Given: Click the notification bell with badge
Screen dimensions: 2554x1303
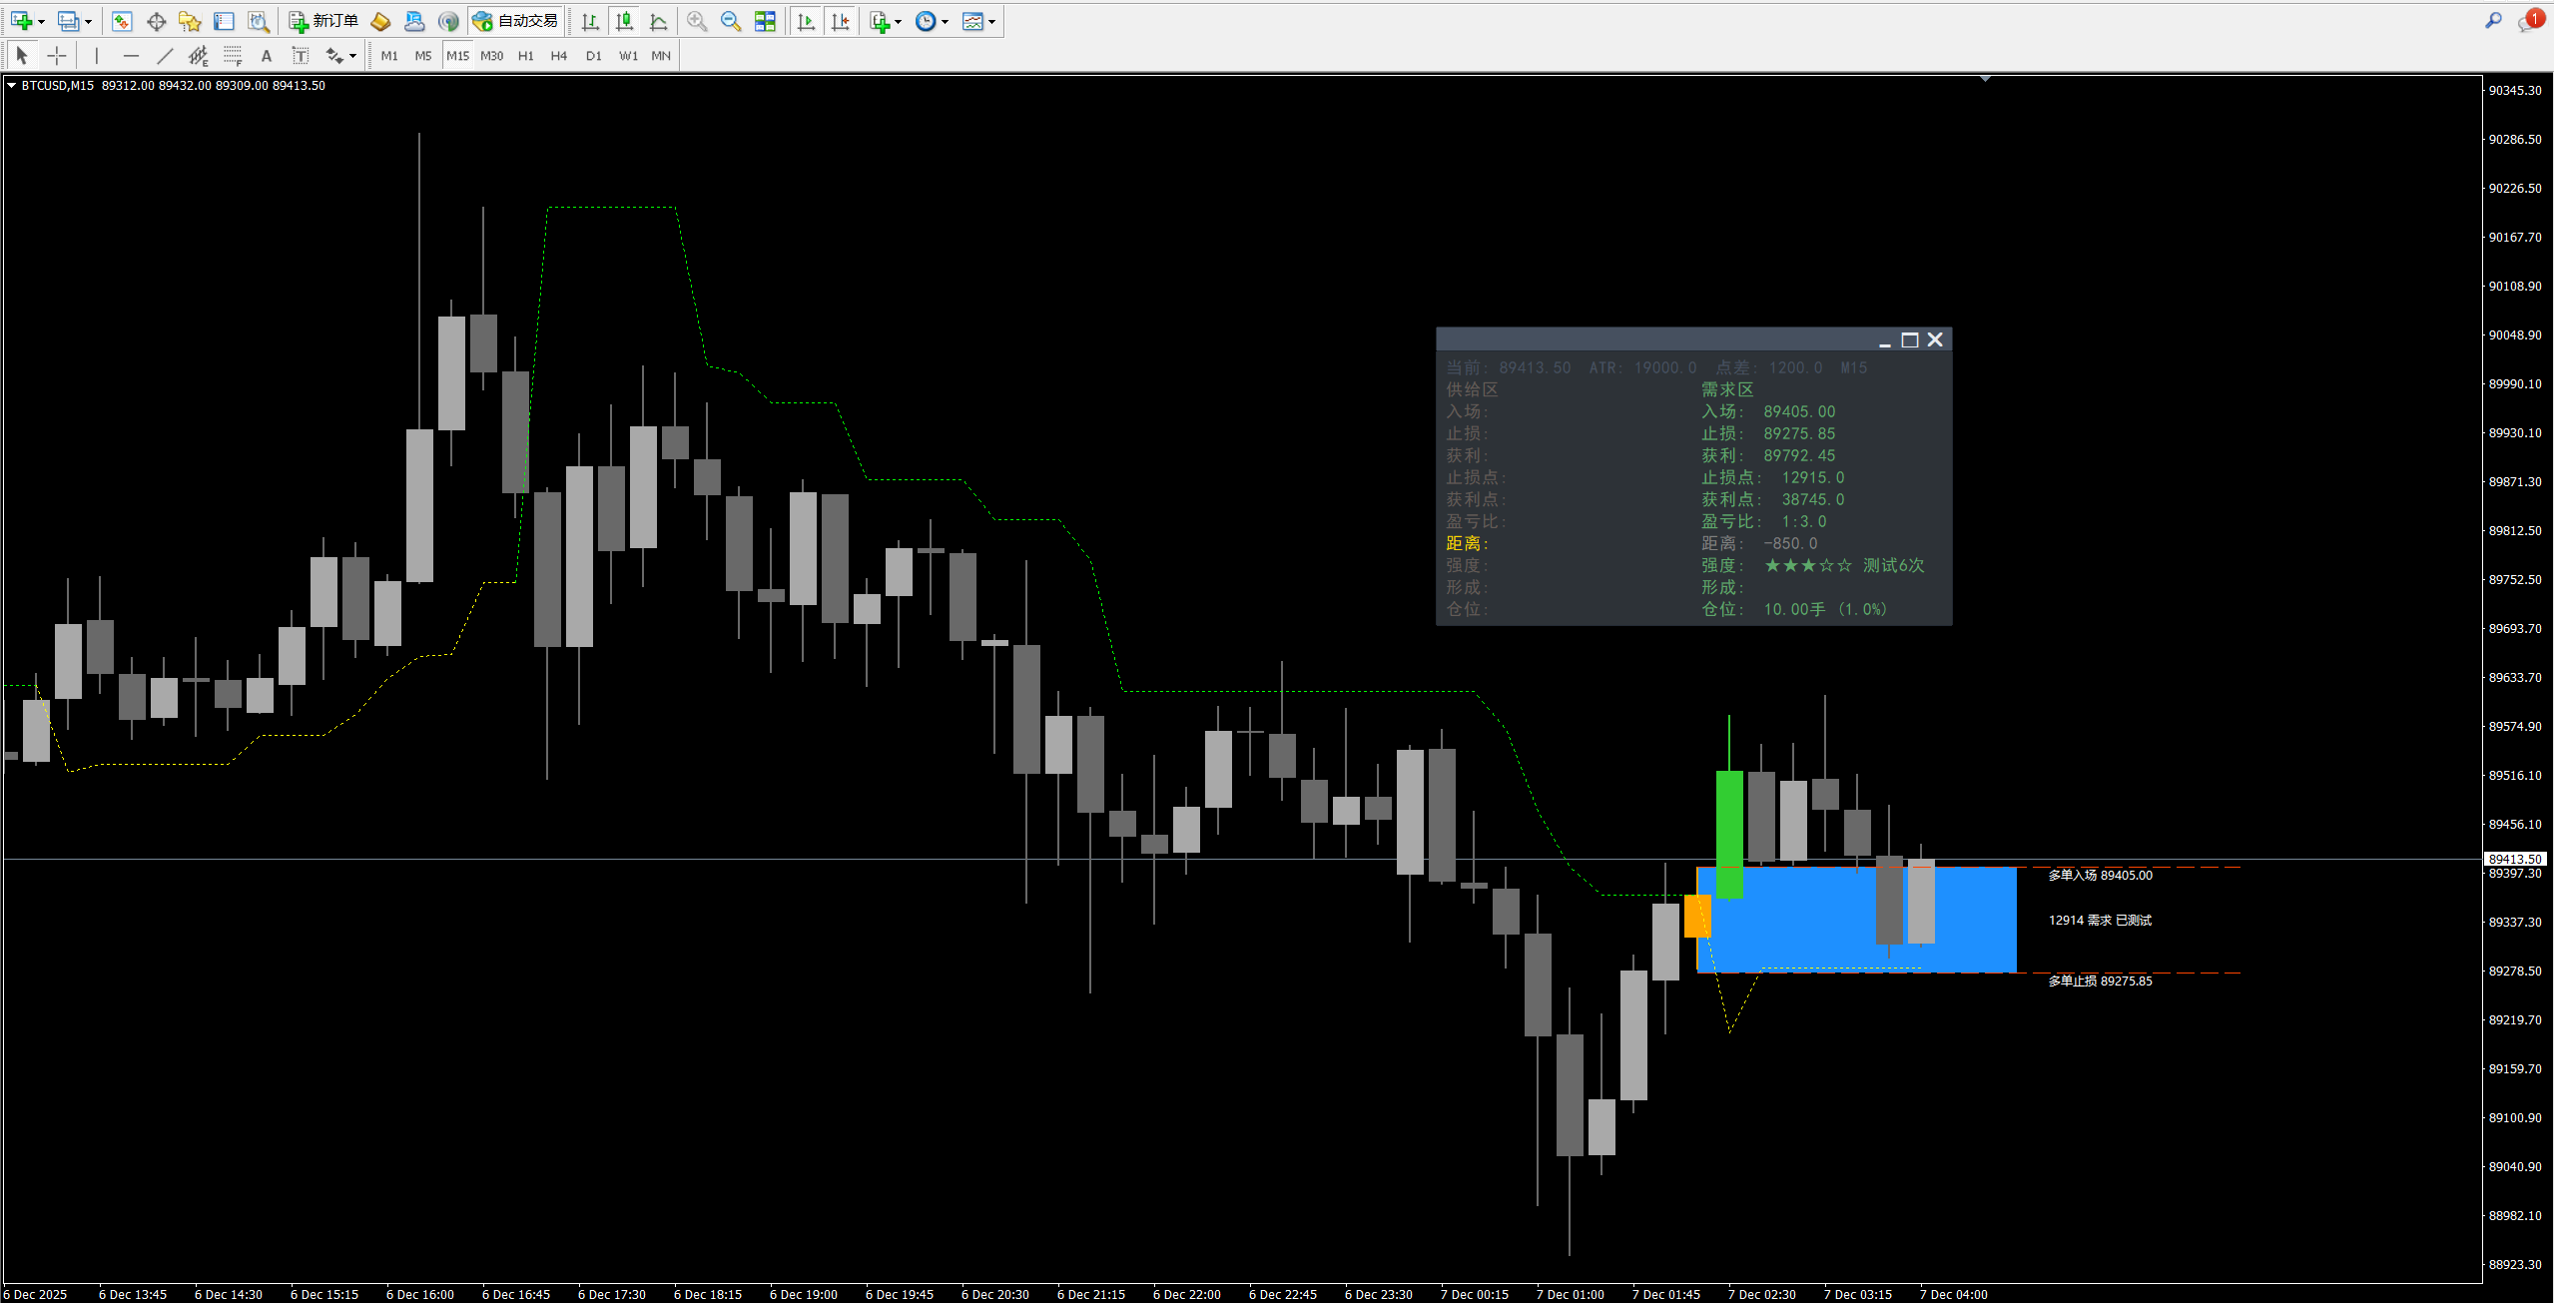Looking at the screenshot, I should tap(2530, 21).
